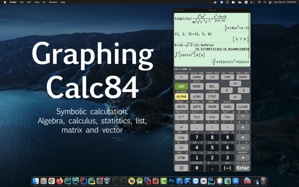The height and width of the screenshot is (187, 299).
Task: Click the caret exponent key
Action: 243,117
